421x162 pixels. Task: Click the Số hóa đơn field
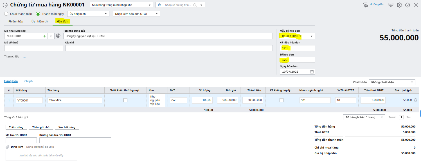click(x=298, y=60)
